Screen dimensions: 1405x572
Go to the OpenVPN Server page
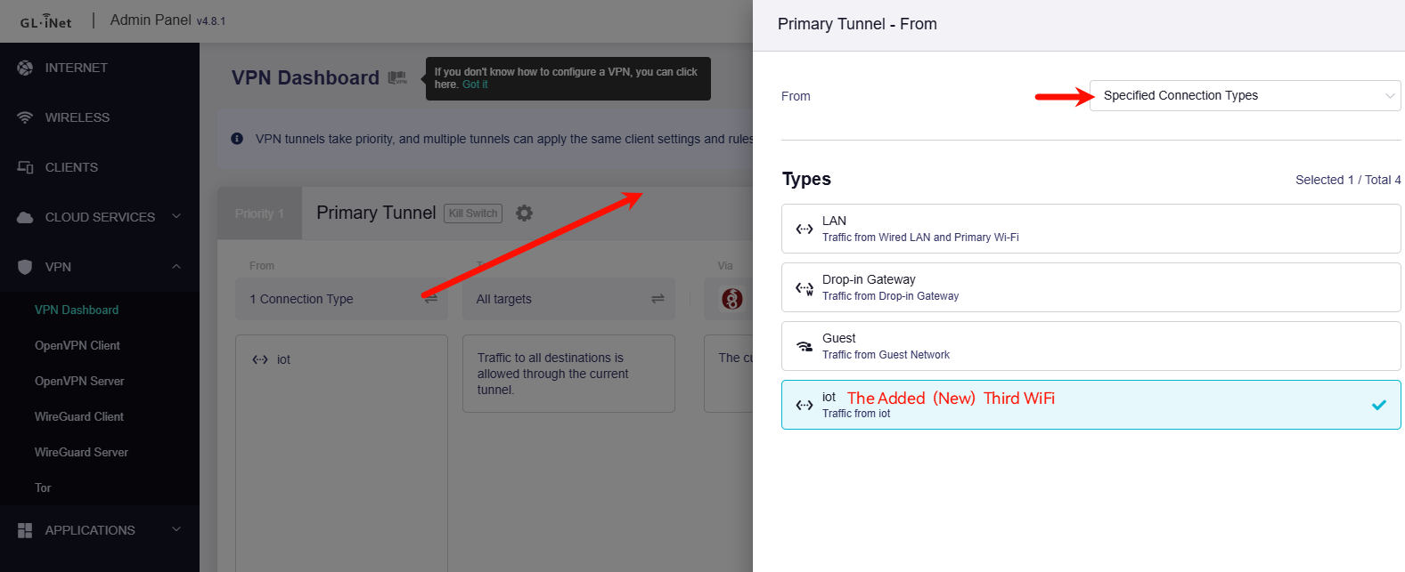(79, 381)
